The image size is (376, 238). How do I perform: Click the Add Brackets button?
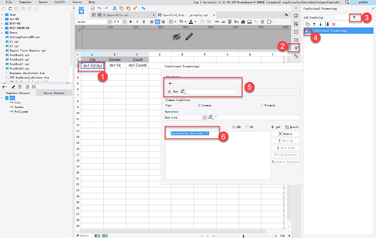[x=285, y=154]
